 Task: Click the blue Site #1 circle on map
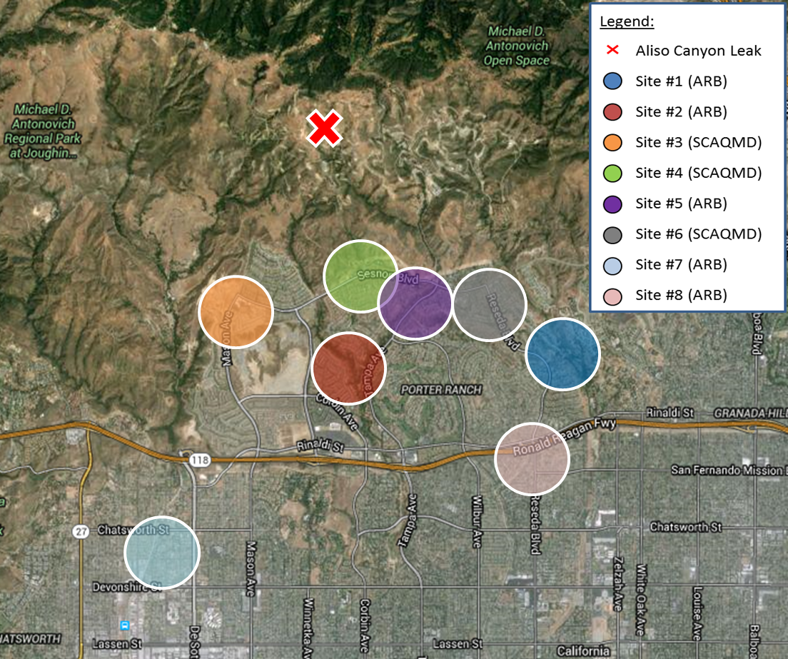click(563, 354)
